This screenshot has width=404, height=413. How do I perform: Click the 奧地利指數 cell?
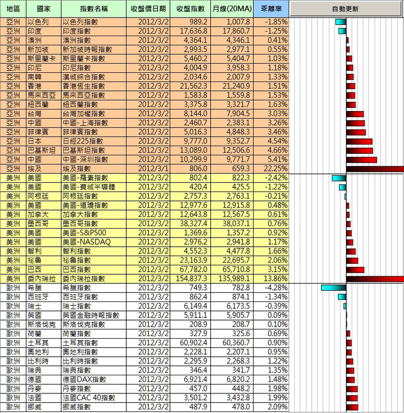pyautogui.click(x=94, y=352)
